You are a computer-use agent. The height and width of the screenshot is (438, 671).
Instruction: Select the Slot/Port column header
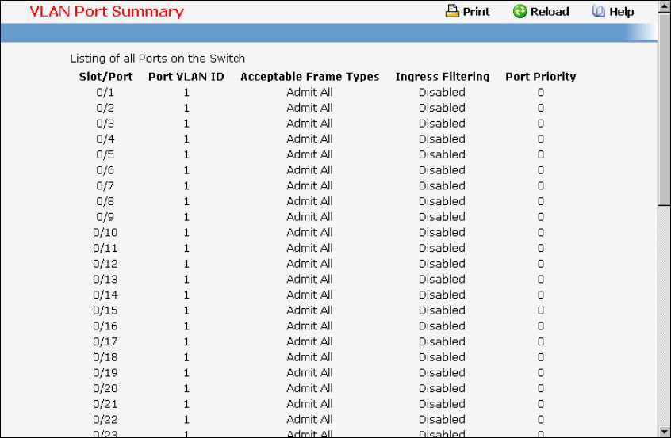pos(105,77)
